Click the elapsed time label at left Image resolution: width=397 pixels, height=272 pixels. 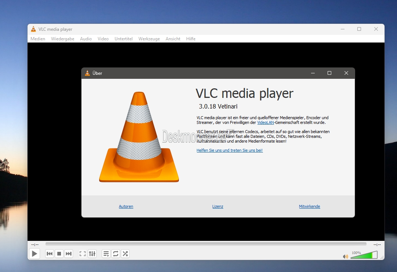[x=35, y=245]
